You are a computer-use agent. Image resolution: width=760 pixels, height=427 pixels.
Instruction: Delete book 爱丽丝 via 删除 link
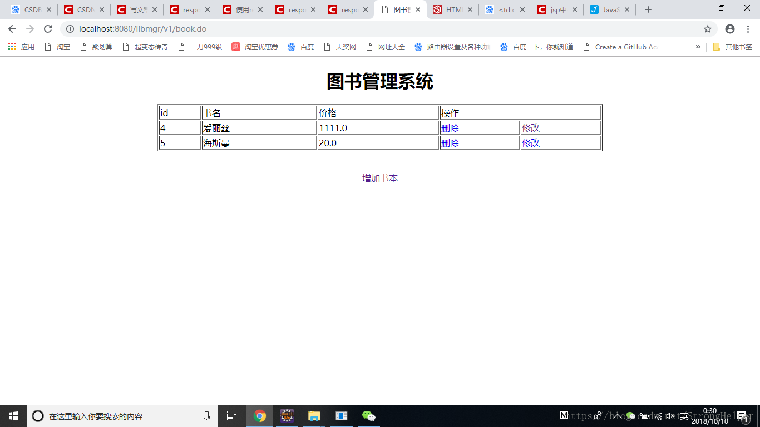tap(450, 128)
